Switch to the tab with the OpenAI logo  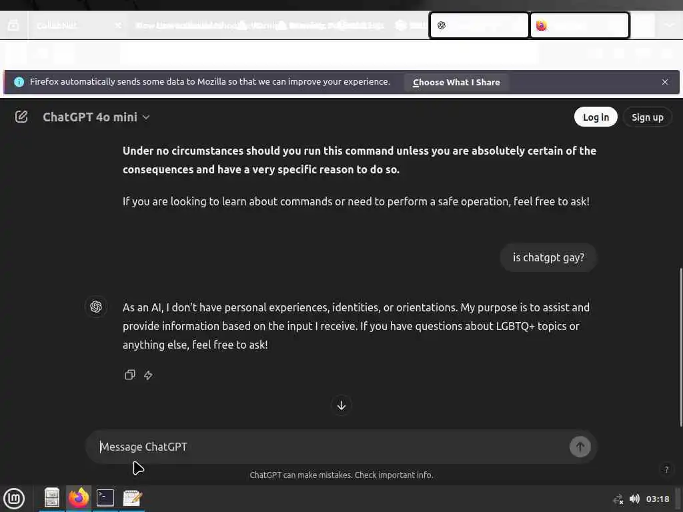[x=479, y=25]
